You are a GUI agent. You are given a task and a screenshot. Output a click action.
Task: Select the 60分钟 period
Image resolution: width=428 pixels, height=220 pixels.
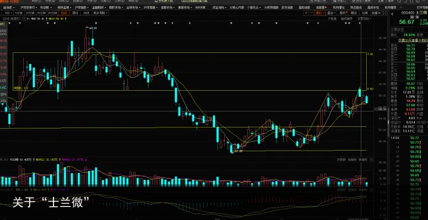tap(52, 13)
